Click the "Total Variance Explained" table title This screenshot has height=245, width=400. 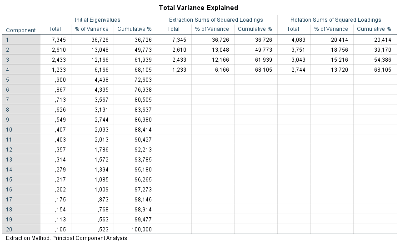pyautogui.click(x=199, y=8)
